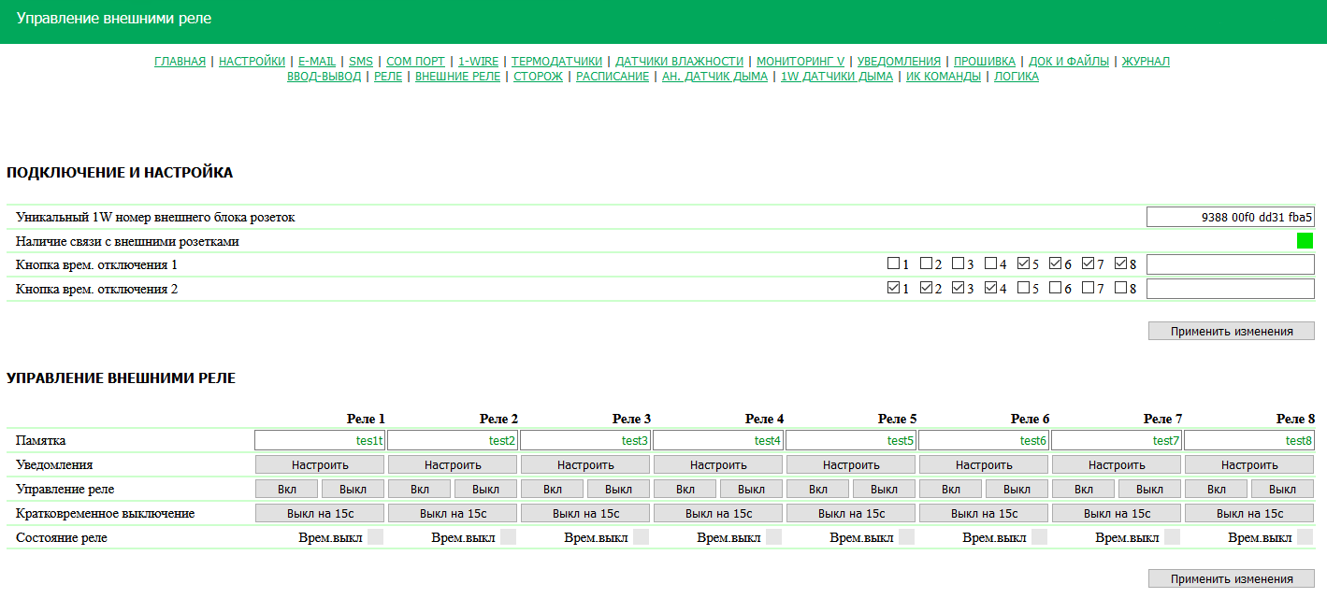Enable box 8 for Кнопка врем. отключения 2

click(1120, 289)
